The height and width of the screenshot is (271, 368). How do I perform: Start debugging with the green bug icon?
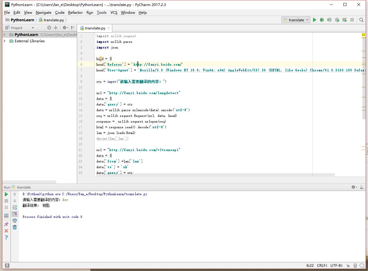click(x=322, y=20)
